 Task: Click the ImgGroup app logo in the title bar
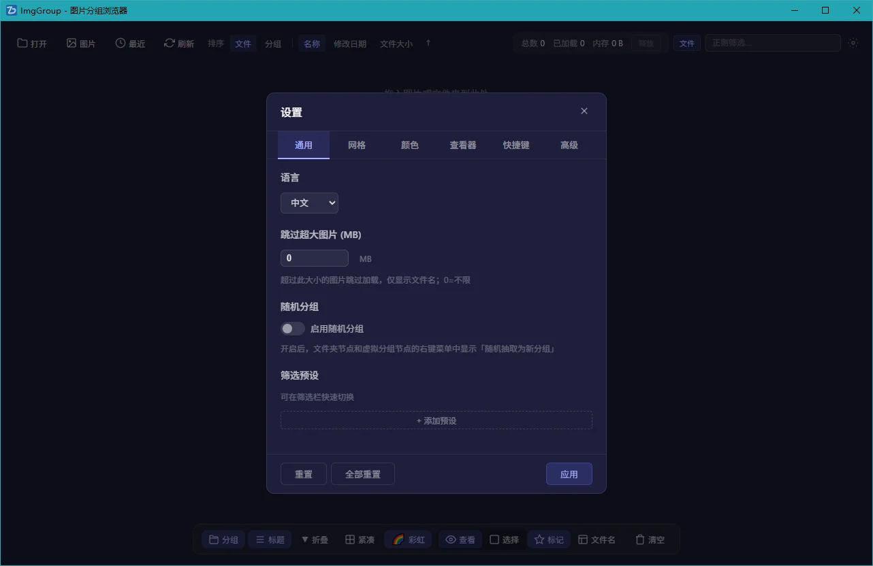11,10
